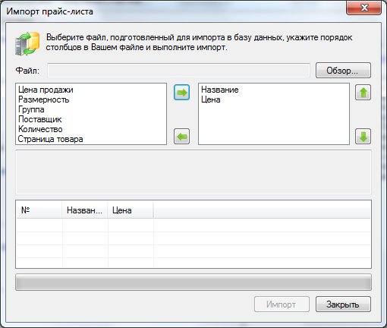Screen dimensions: 387x328
Task: Select Группа list item
Action: pyautogui.click(x=31, y=109)
